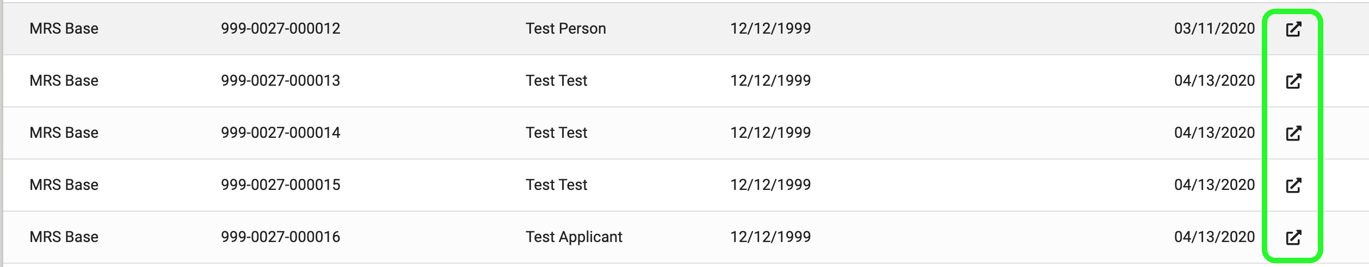
Task: Open record 999-0027-000015 via external link icon
Action: tap(1293, 185)
